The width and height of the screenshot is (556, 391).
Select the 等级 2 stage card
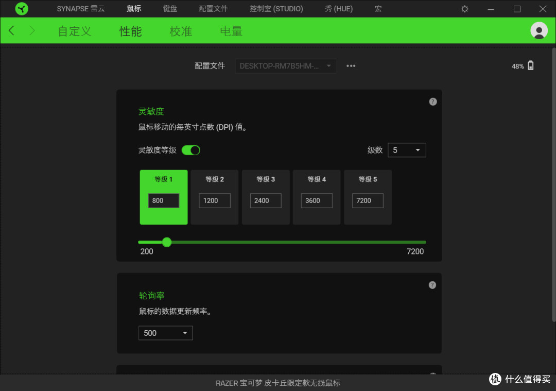[x=215, y=197]
